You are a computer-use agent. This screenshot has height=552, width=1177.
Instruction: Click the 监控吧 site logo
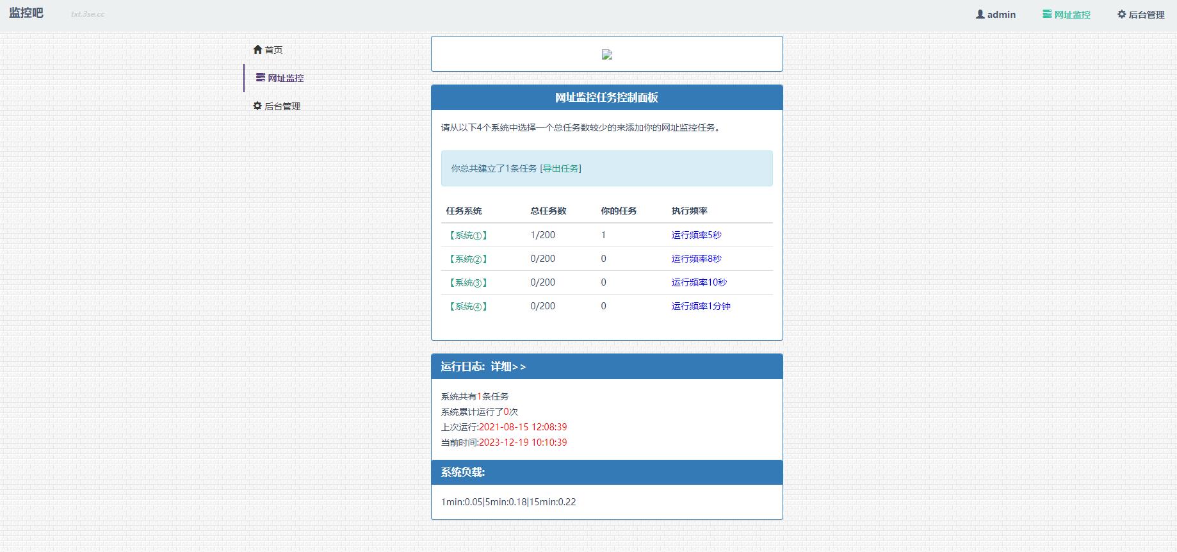[26, 13]
